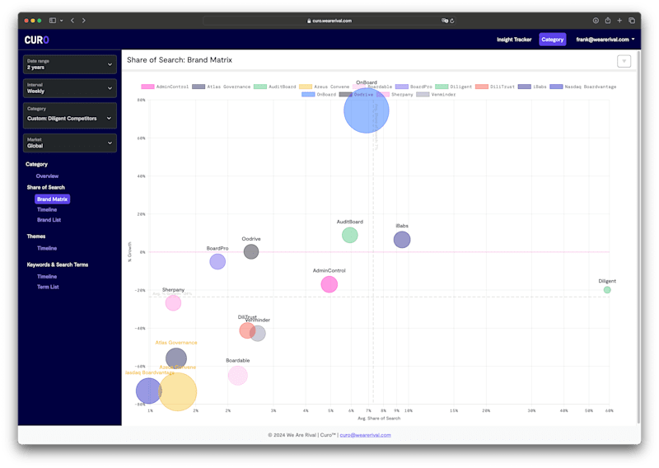Click the grey Venminder bubble
Viewport: 659px width, 468px height.
[x=259, y=334]
